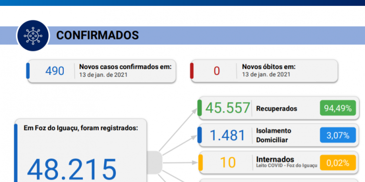Click the virus icon beside CONFIRMADOS

(x=33, y=35)
